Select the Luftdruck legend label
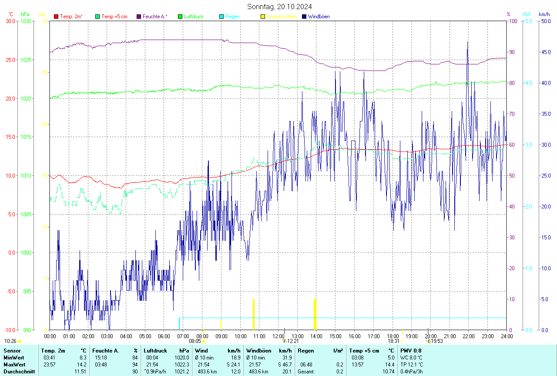This screenshot has width=557, height=376. point(194,17)
